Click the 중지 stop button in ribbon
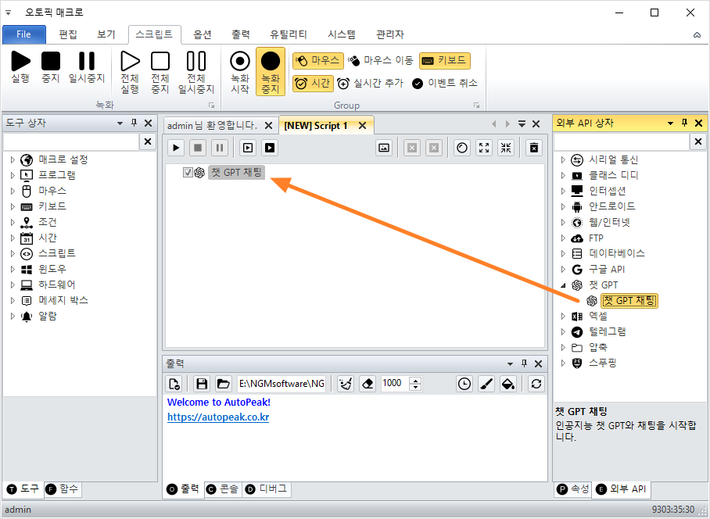This screenshot has width=710, height=519. [51, 67]
